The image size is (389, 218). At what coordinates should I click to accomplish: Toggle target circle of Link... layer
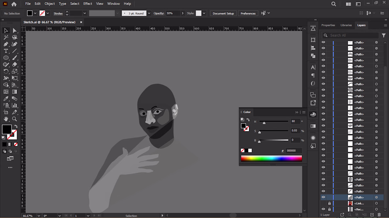click(376, 203)
